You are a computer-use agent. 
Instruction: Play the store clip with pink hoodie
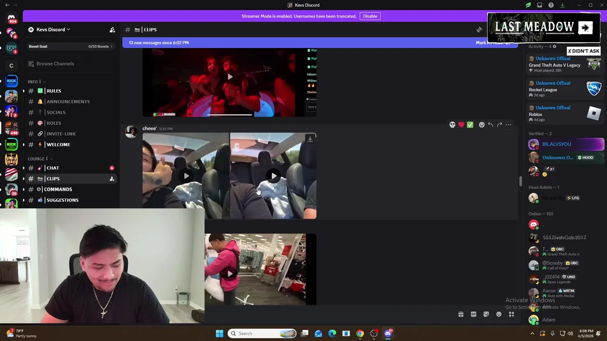click(x=230, y=274)
